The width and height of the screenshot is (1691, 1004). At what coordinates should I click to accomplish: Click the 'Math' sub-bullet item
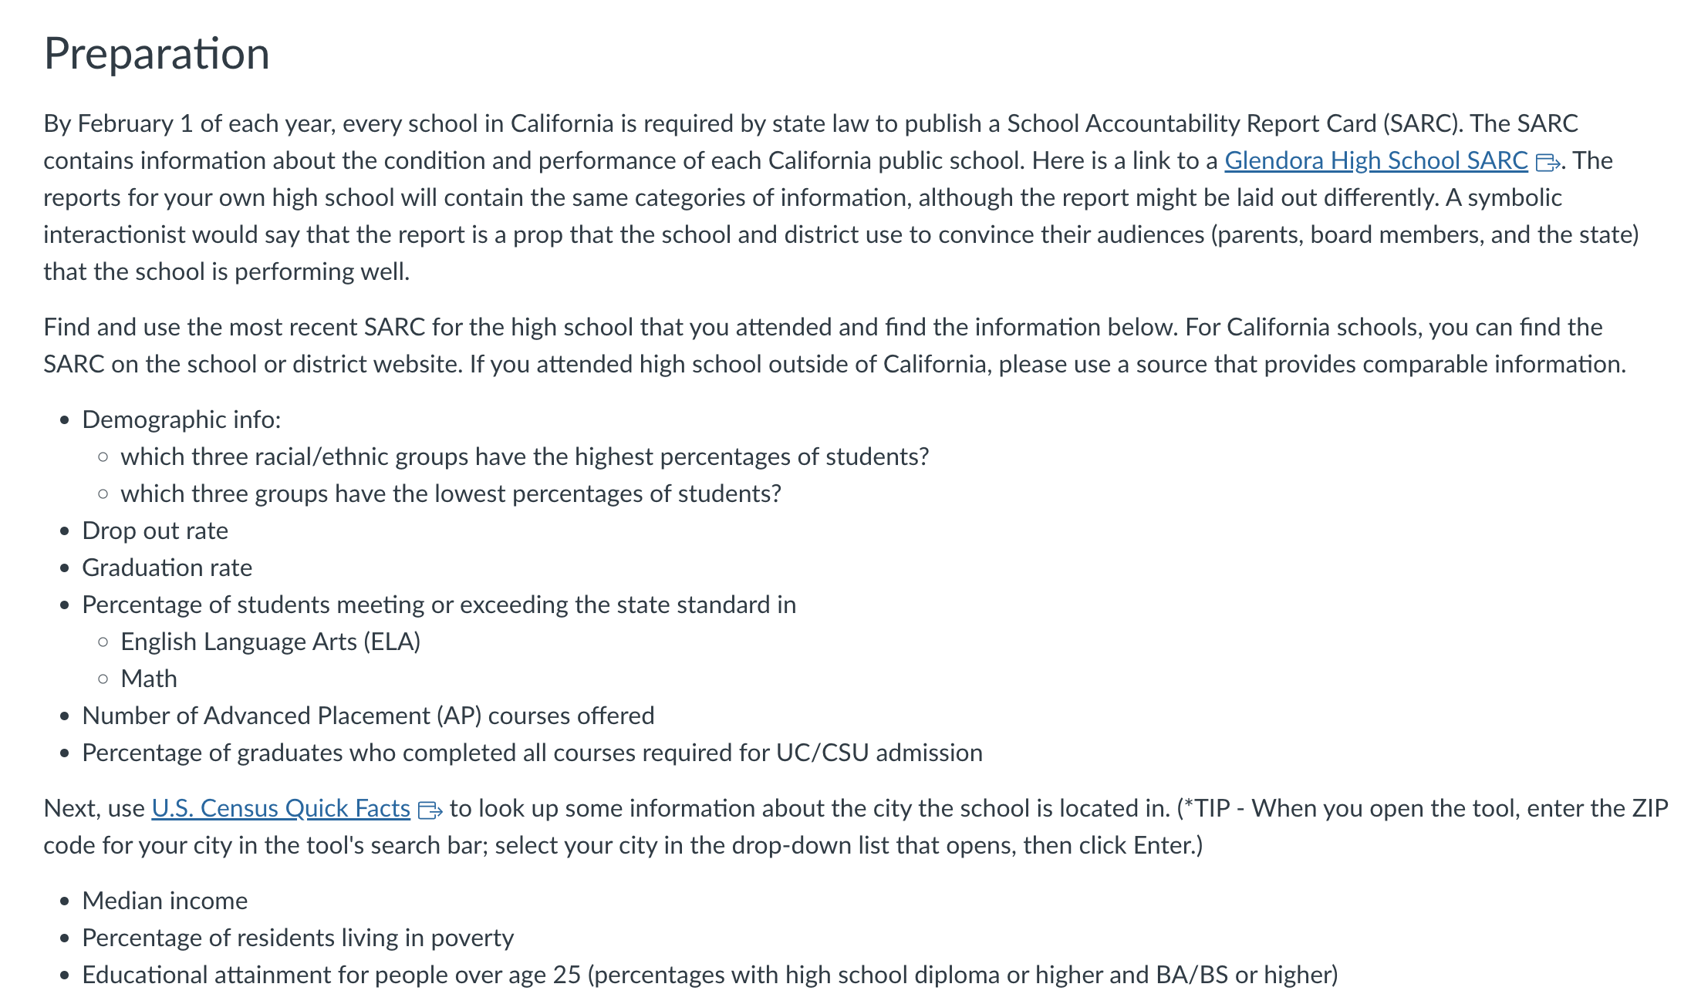point(149,679)
